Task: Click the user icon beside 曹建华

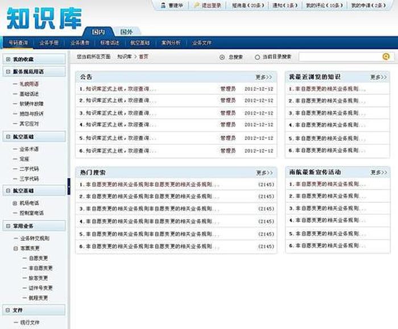Action: (163, 5)
